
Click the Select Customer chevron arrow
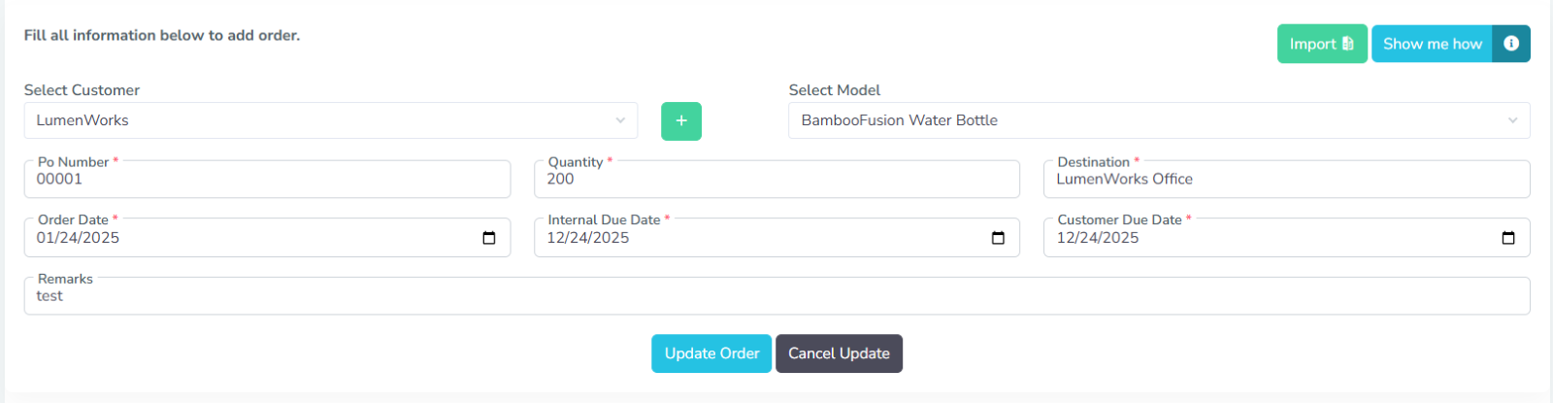pos(620,120)
